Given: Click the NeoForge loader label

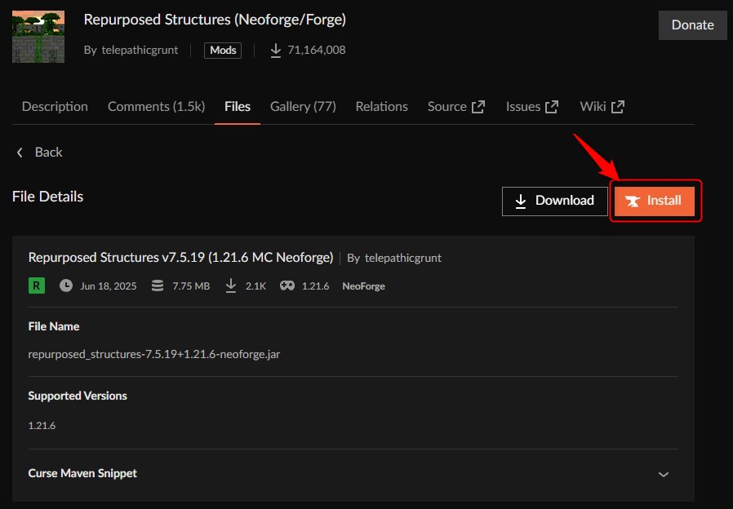Looking at the screenshot, I should [364, 286].
